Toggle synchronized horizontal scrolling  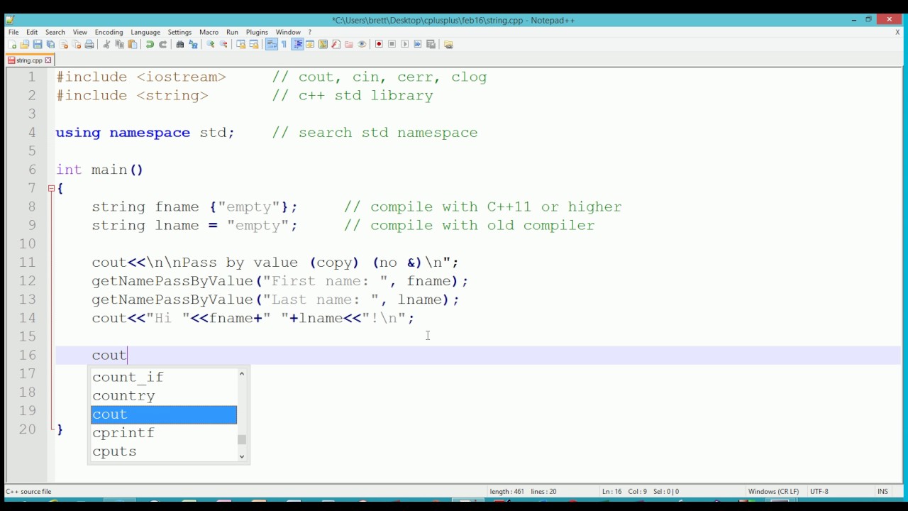click(254, 44)
